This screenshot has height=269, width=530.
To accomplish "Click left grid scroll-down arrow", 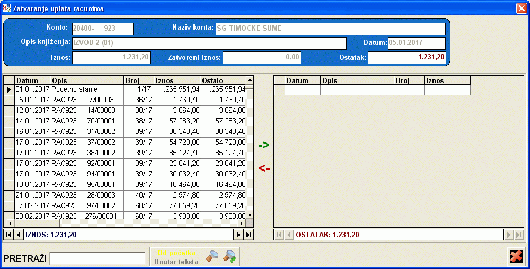I will click(x=250, y=214).
